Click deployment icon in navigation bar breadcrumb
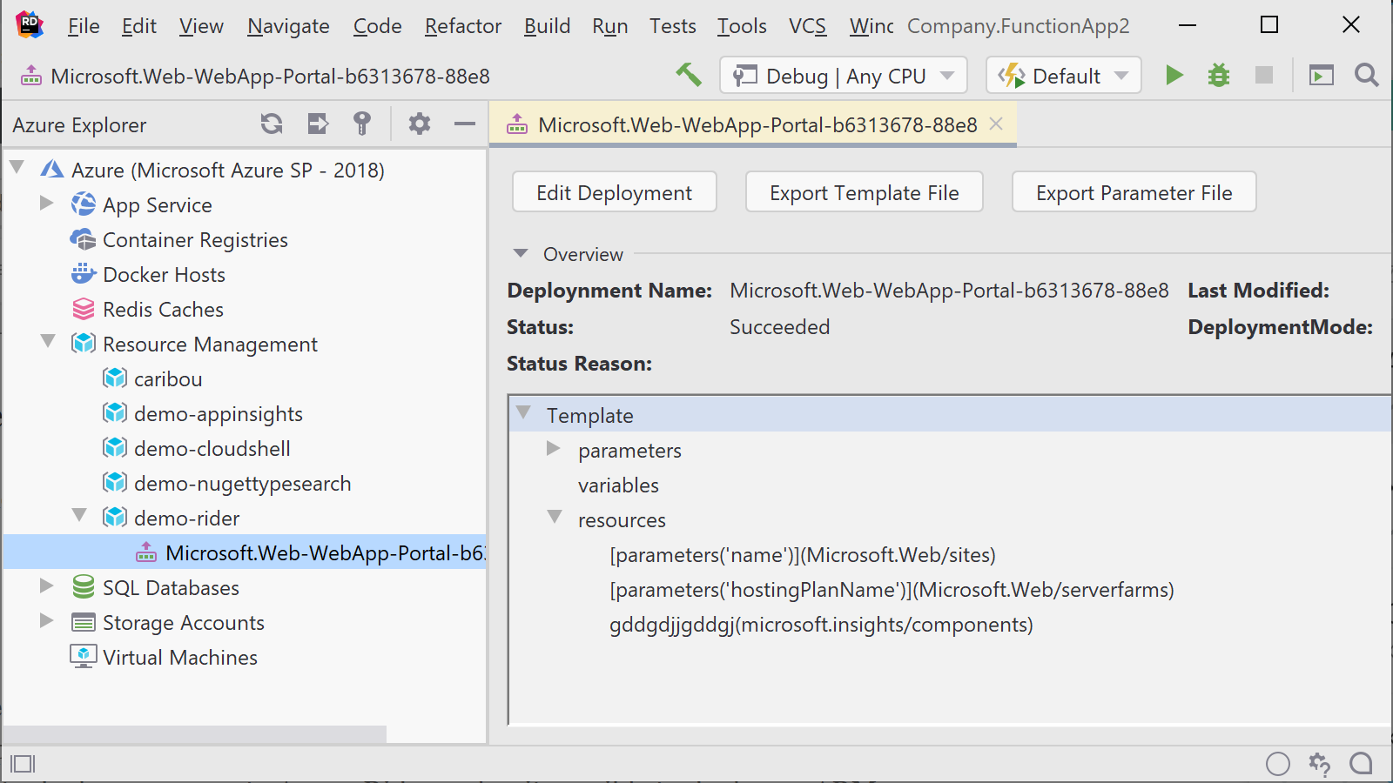 (31, 77)
